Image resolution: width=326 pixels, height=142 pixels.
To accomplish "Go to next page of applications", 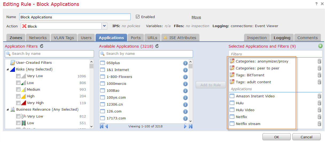I will coord(185,126).
